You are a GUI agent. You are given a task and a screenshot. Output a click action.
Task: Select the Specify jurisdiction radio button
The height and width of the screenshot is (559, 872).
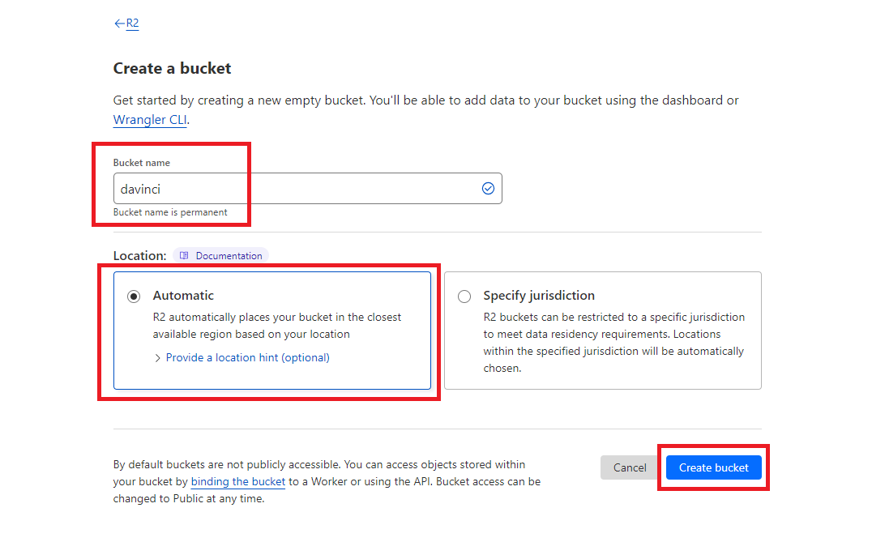[464, 297]
